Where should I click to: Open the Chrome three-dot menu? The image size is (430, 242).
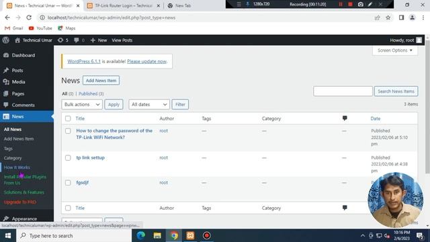point(423,17)
